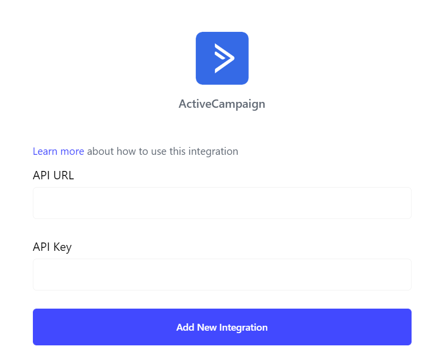Image resolution: width=441 pixels, height=363 pixels.
Task: Open the Learn more link
Action: pyautogui.click(x=58, y=151)
